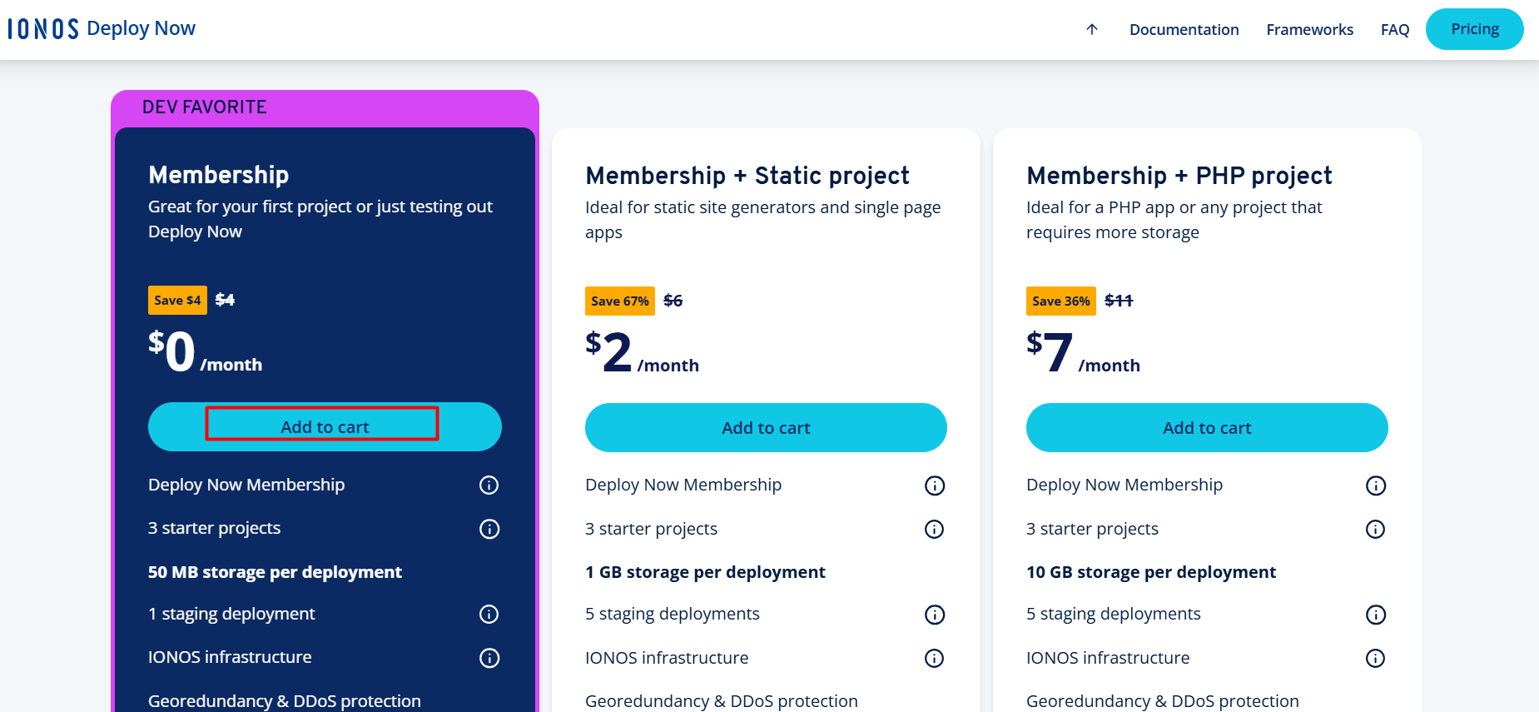
Task: Click the dark card's Membership heading
Action: 219,175
